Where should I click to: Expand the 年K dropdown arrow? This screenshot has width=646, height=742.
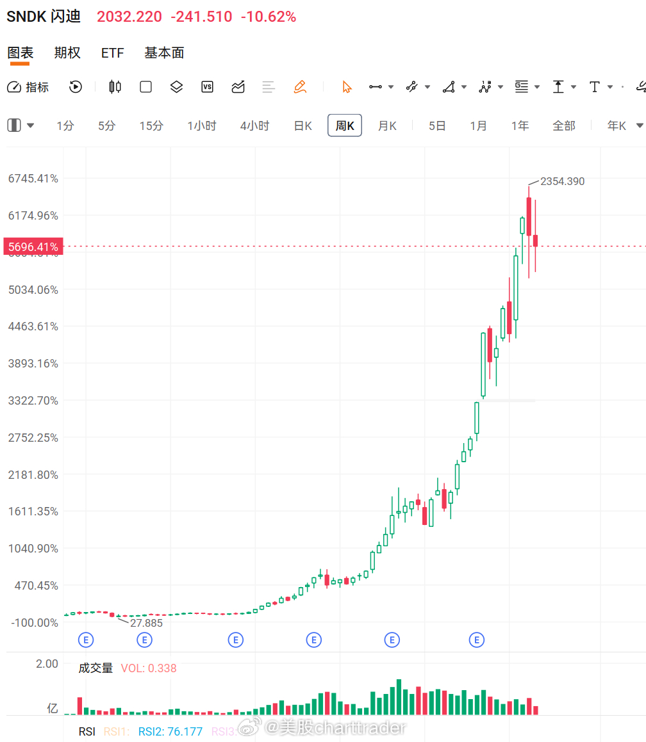640,126
